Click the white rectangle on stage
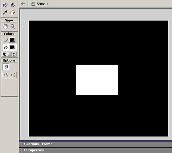Viewport: 172px width, 153px height. [97, 80]
